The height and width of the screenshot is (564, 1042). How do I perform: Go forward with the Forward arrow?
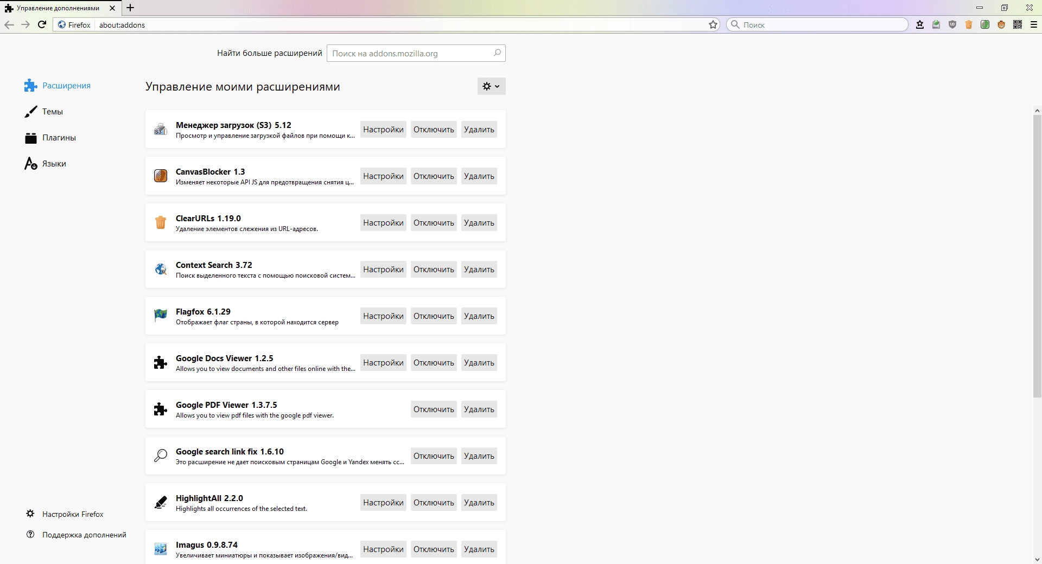click(x=26, y=24)
